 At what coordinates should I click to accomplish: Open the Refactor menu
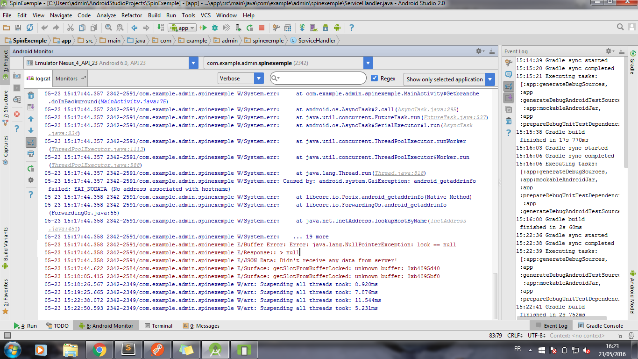point(131,15)
